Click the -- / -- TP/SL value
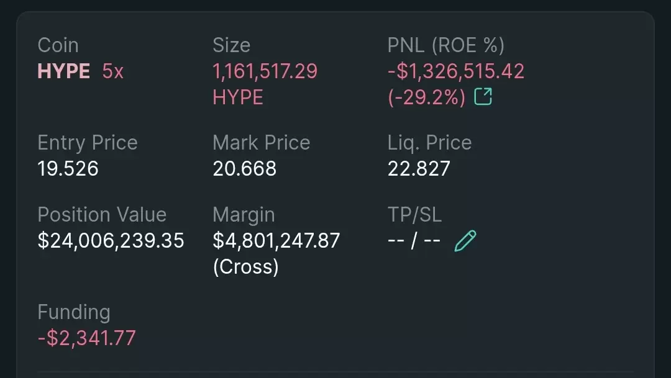671x378 pixels. (x=414, y=241)
